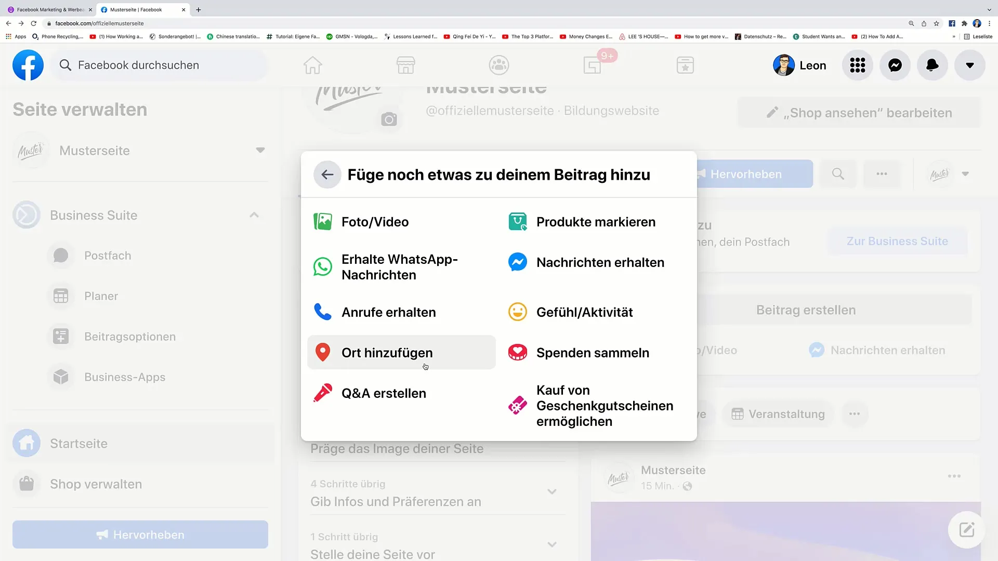998x561 pixels.
Task: Click „Shop ansehen" bearbeiten button
Action: 859,113
